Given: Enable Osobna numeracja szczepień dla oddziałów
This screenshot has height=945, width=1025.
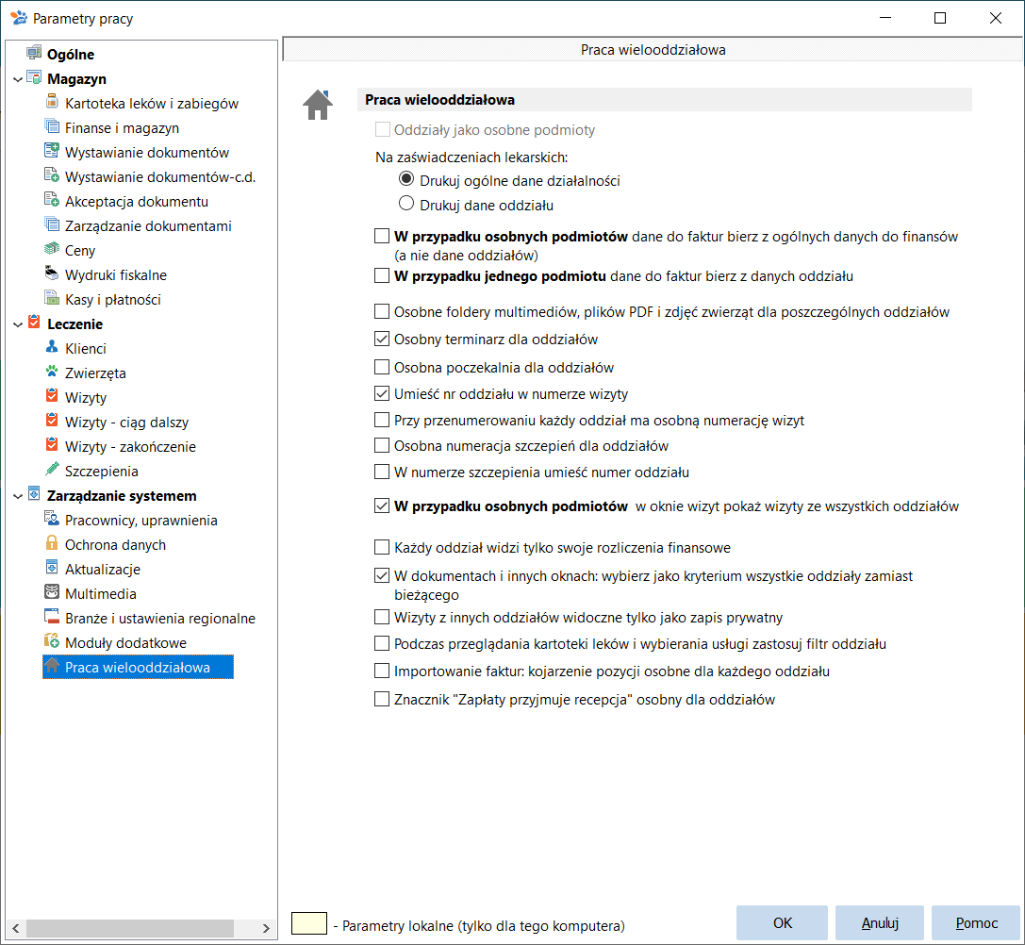Looking at the screenshot, I should coord(382,446).
